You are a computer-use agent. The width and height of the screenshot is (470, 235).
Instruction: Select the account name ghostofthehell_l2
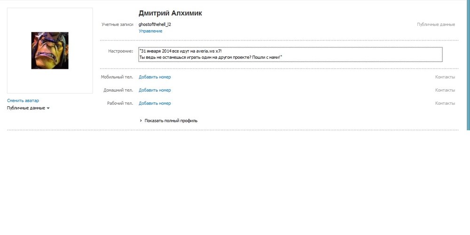(x=158, y=24)
